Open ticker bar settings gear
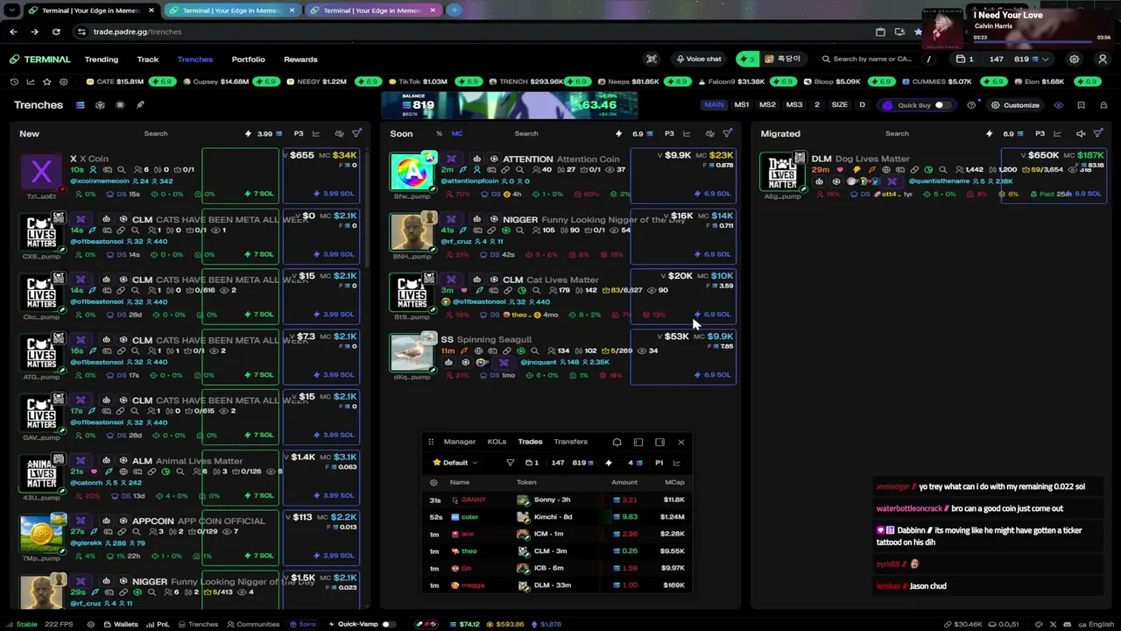The width and height of the screenshot is (1121, 631). 63,82
